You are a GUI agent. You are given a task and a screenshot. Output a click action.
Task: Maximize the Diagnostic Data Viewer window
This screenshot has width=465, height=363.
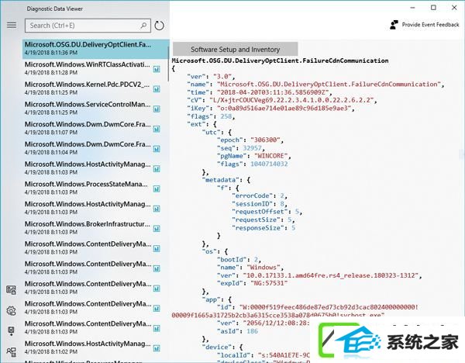(433, 8)
